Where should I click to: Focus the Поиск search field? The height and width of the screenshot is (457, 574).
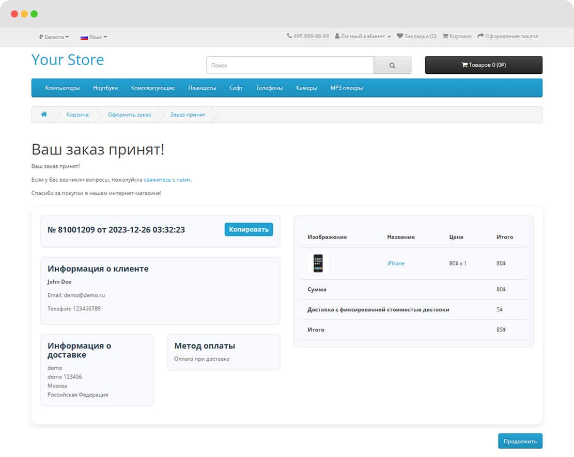[290, 65]
